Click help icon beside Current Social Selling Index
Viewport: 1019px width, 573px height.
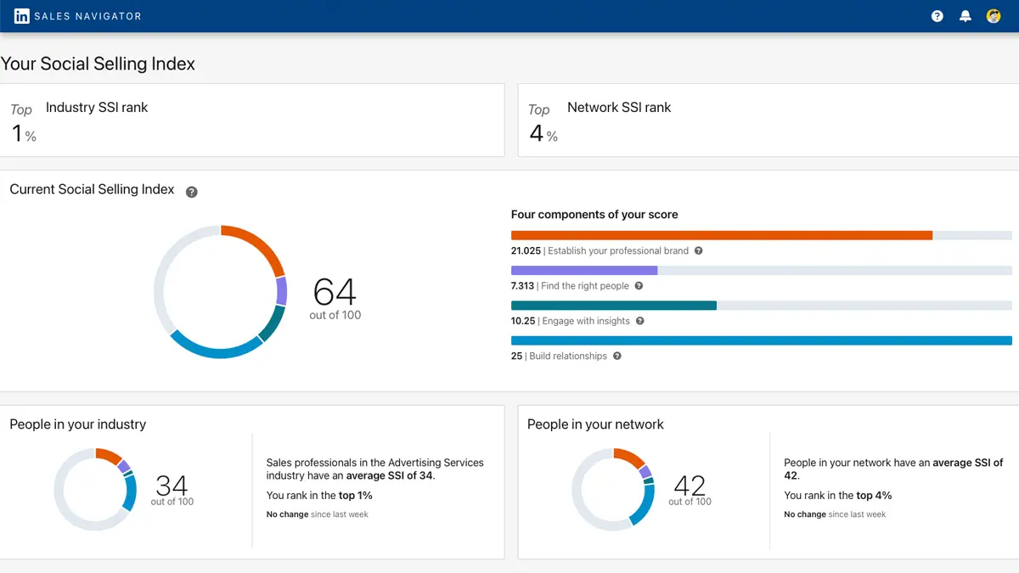coord(192,192)
